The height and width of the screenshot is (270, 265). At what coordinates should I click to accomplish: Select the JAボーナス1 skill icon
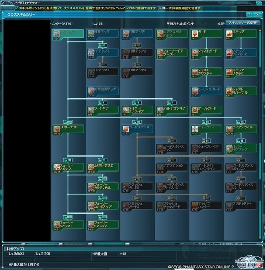56,129
